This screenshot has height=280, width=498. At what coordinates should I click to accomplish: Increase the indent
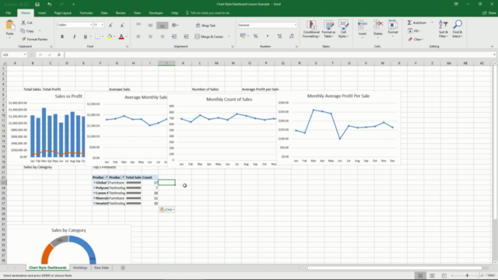tap(186, 37)
